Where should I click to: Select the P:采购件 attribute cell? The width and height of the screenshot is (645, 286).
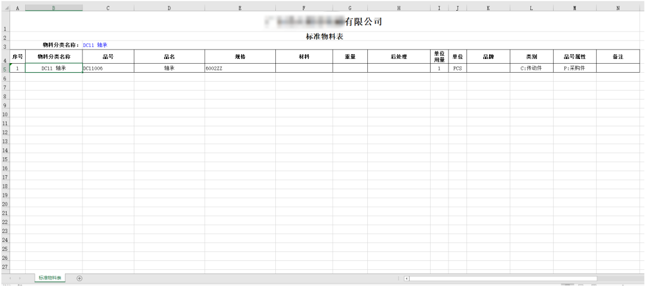pyautogui.click(x=574, y=69)
